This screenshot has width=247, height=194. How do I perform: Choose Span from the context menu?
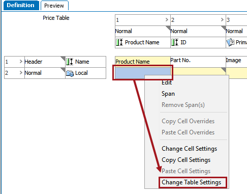(x=168, y=94)
